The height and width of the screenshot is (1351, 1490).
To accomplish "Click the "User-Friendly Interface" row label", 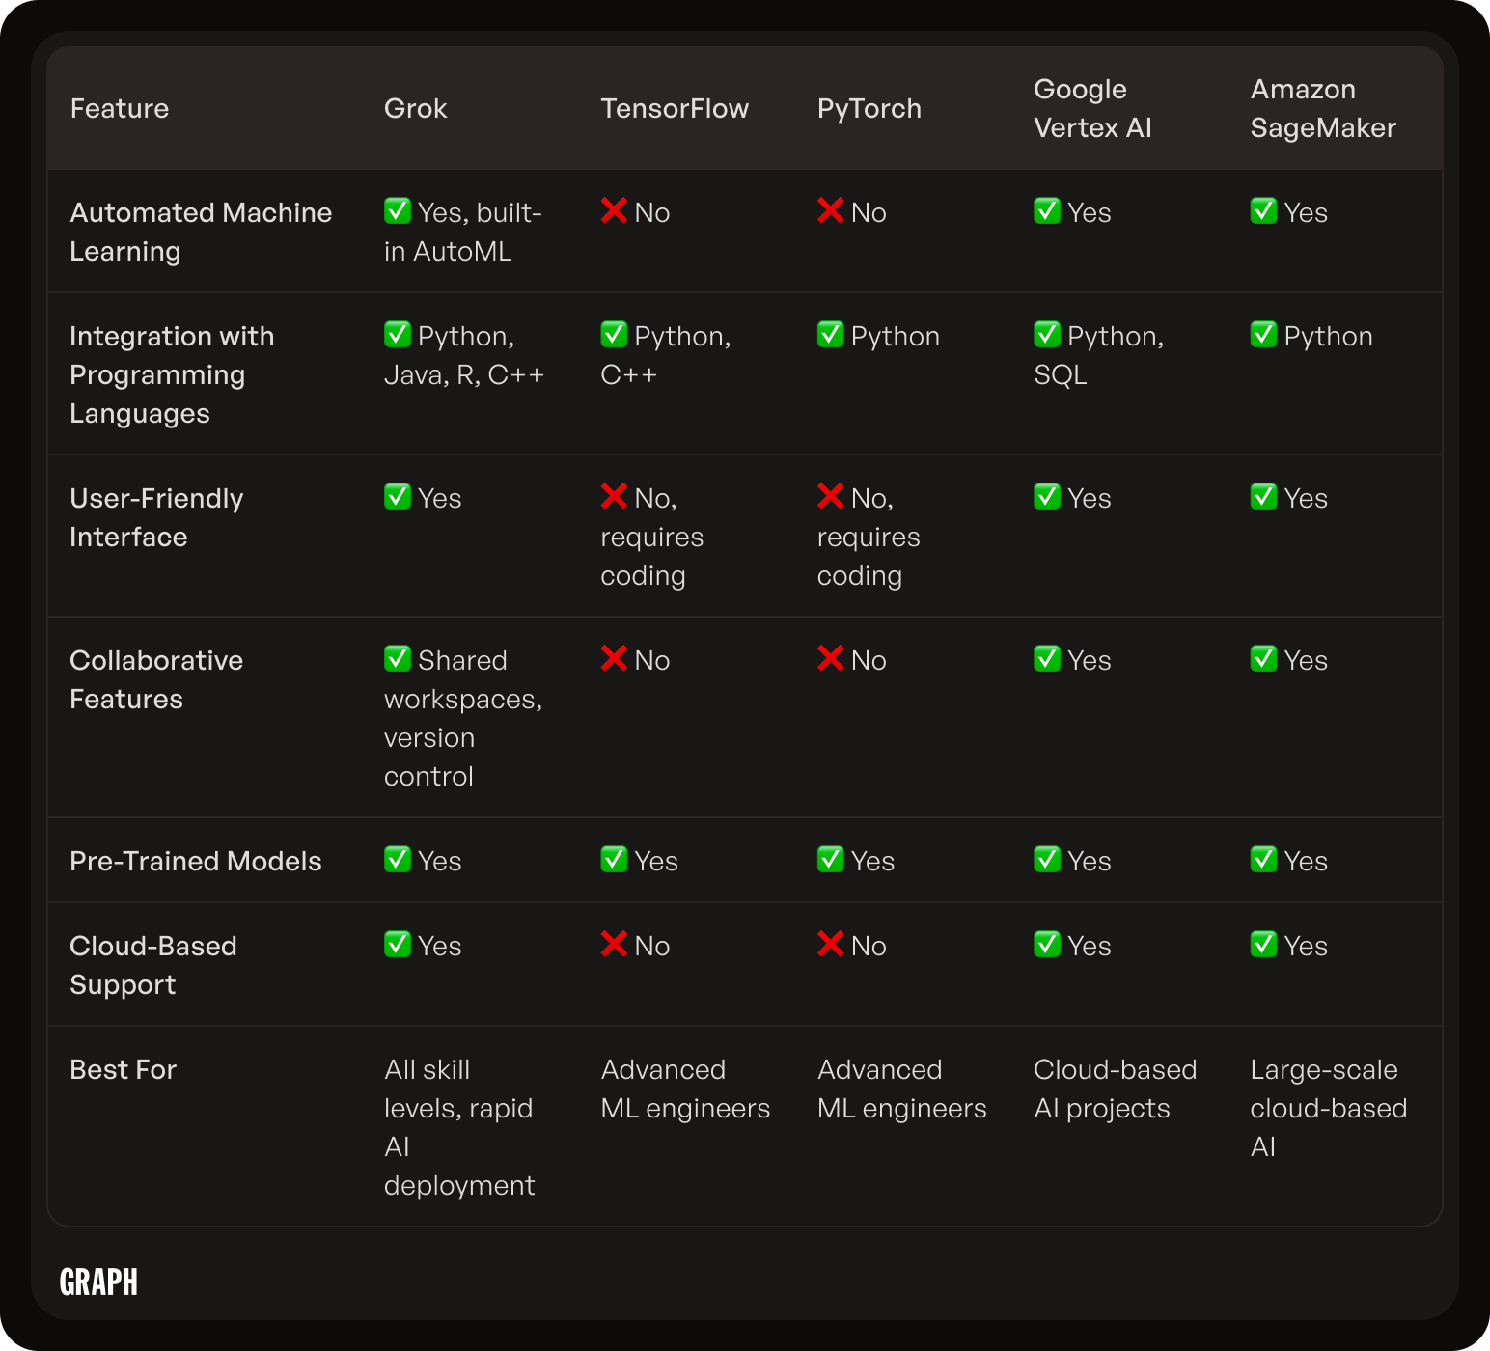I will pyautogui.click(x=156, y=517).
